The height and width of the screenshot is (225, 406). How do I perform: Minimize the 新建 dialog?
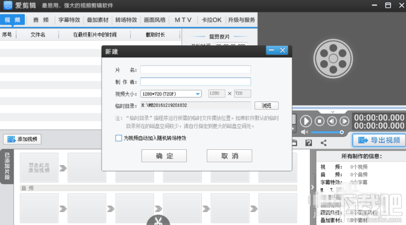272,50
